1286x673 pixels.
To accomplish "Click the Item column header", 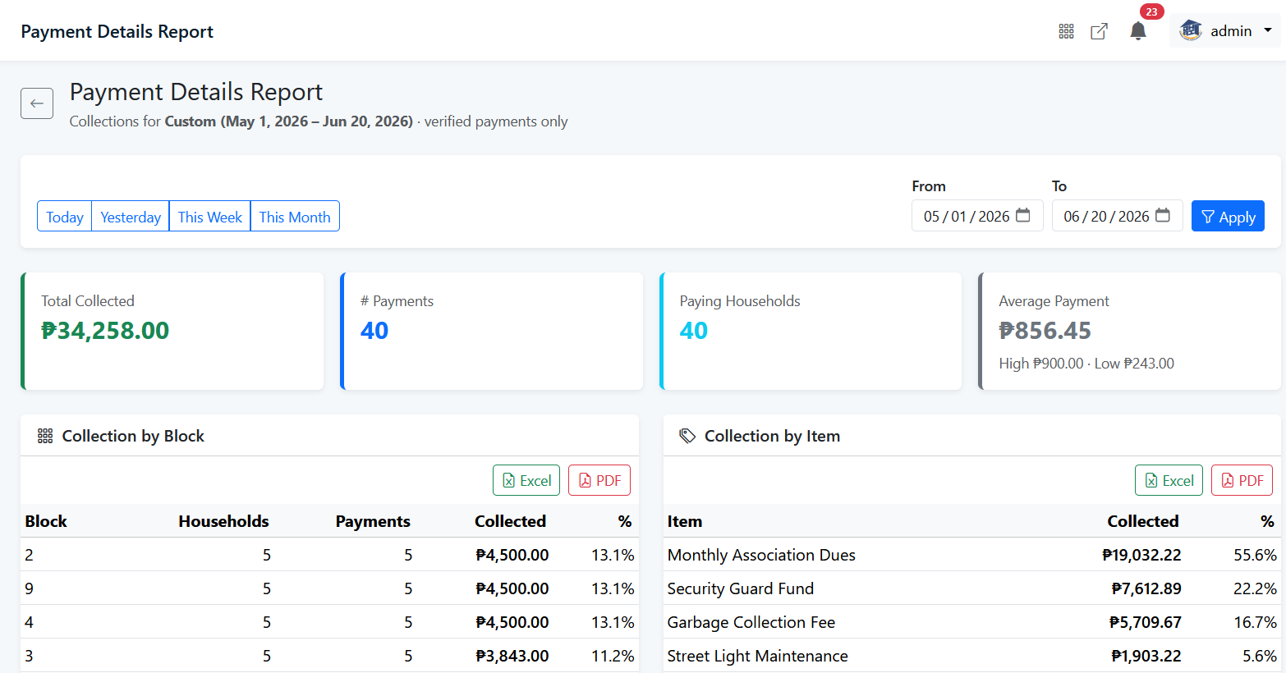I will (x=685, y=521).
